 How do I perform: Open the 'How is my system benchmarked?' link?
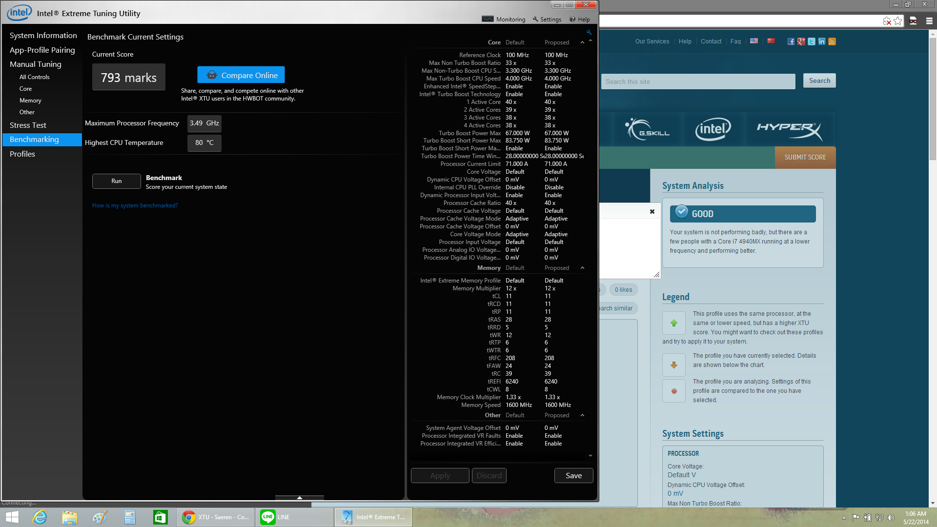click(x=135, y=205)
